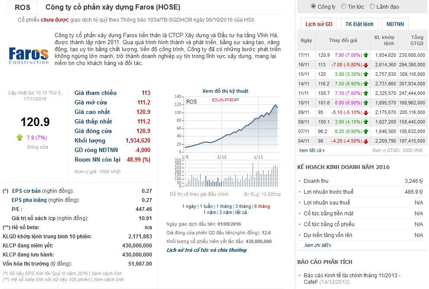The width and height of the screenshot is (429, 289).
Task: Click the chưa được red notice text
Action: tap(55, 20)
